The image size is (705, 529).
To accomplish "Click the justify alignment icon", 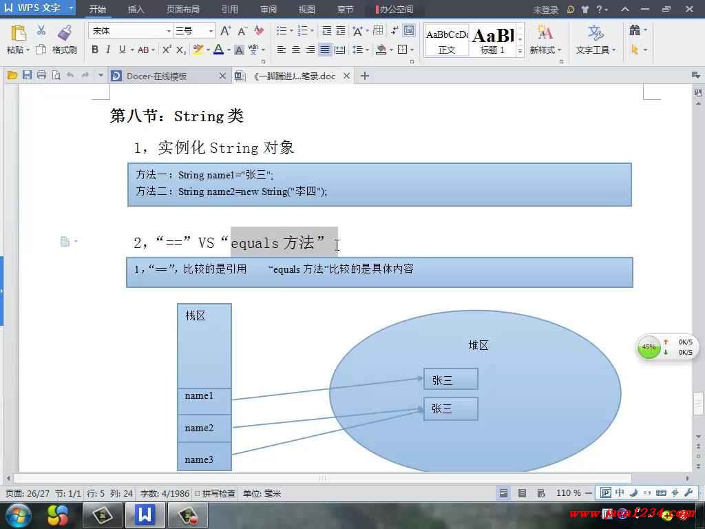I will pyautogui.click(x=325, y=50).
